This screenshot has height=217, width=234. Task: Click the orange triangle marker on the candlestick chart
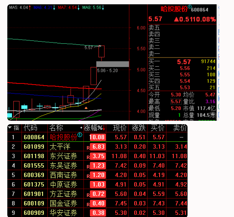pyautogui.click(x=86, y=108)
